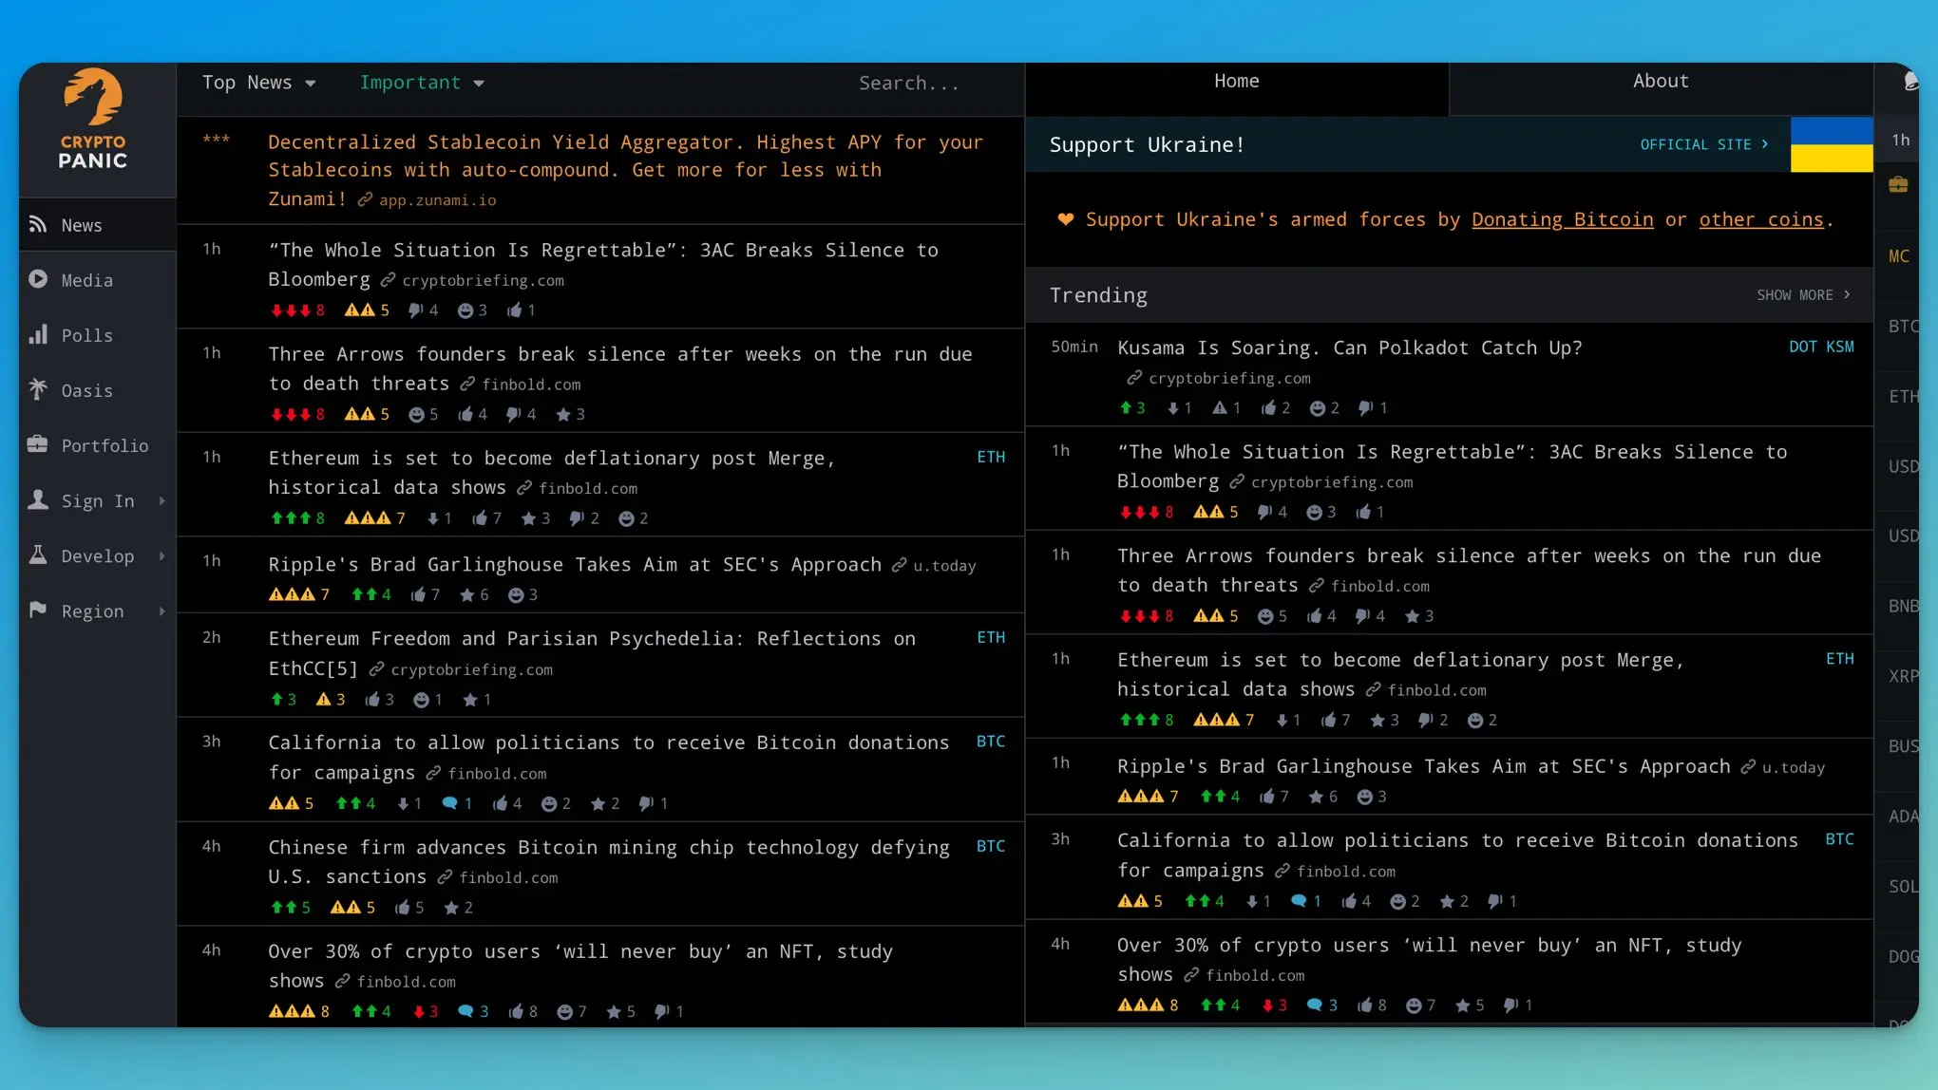Click the KSM tag on Kusama story

[1840, 347]
